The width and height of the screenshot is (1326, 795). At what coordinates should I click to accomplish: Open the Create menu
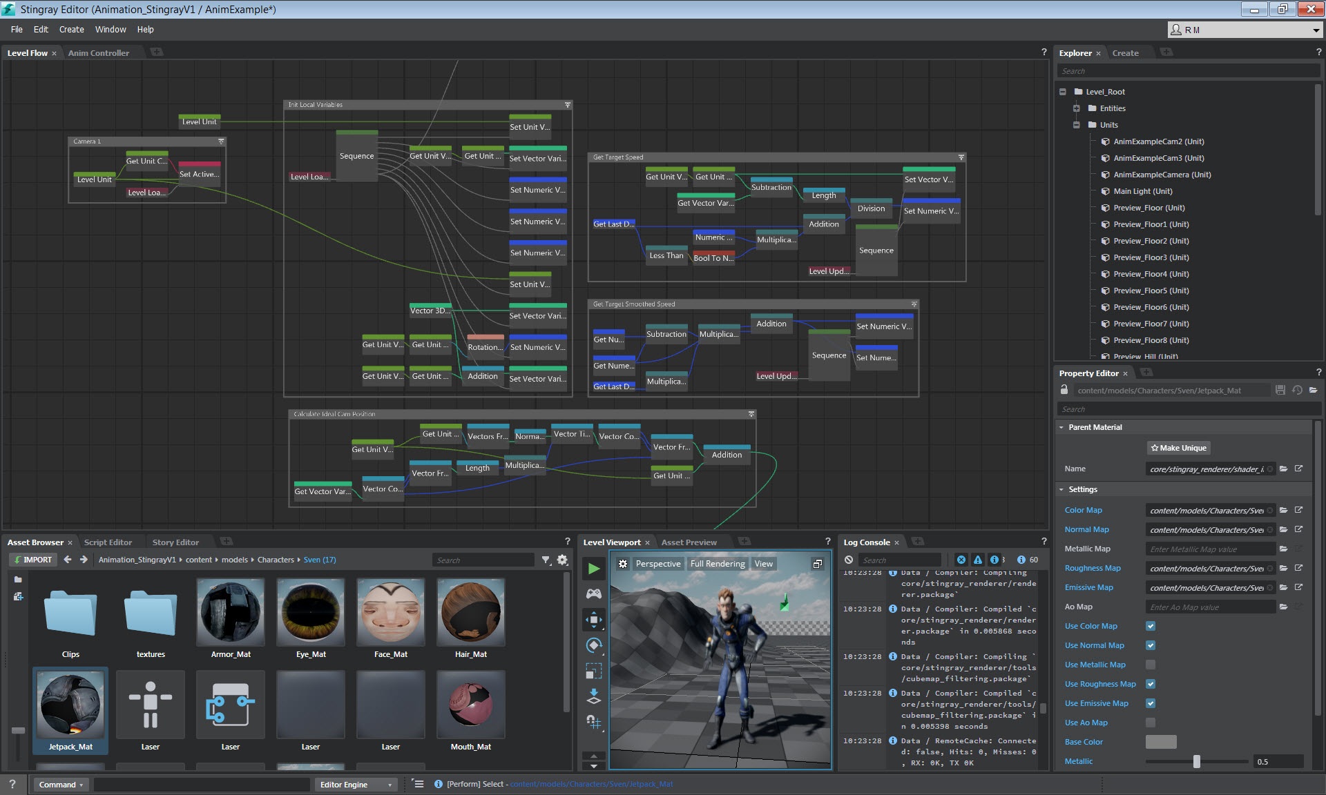click(71, 30)
